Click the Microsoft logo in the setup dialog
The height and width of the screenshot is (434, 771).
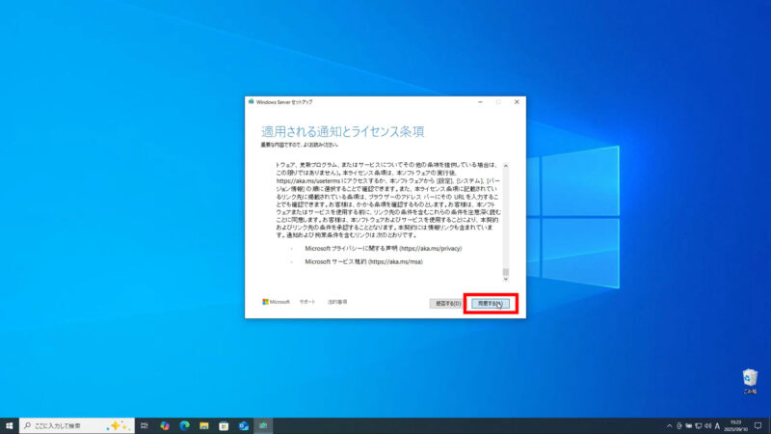pos(277,302)
